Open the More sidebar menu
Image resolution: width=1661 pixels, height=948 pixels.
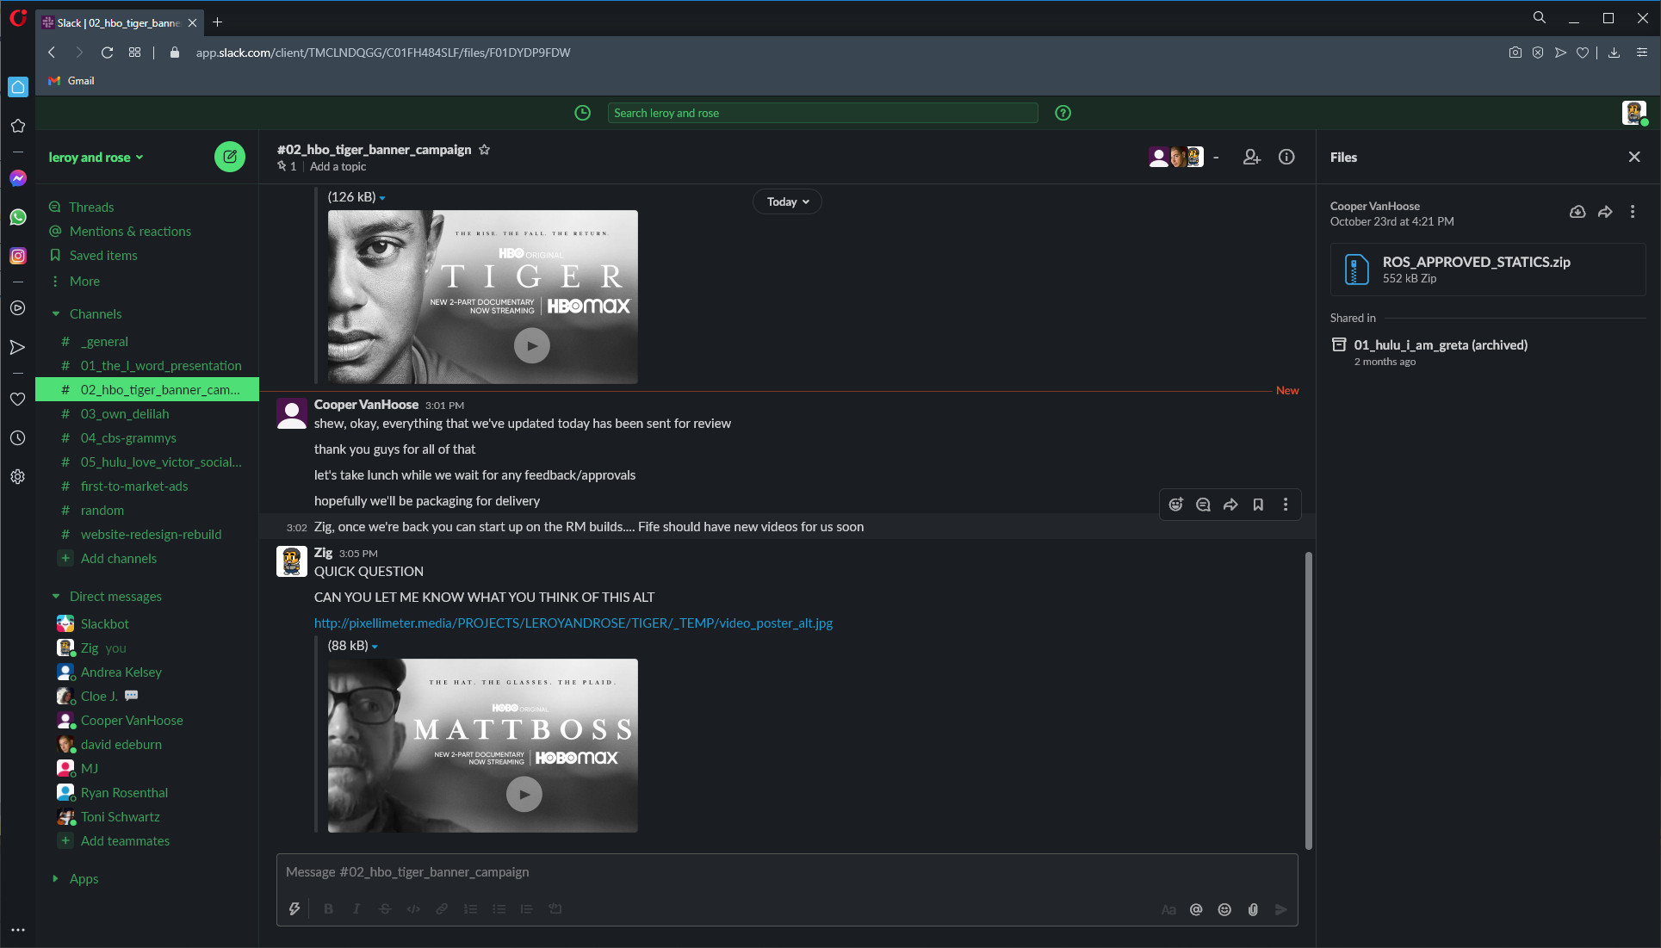[x=84, y=282]
